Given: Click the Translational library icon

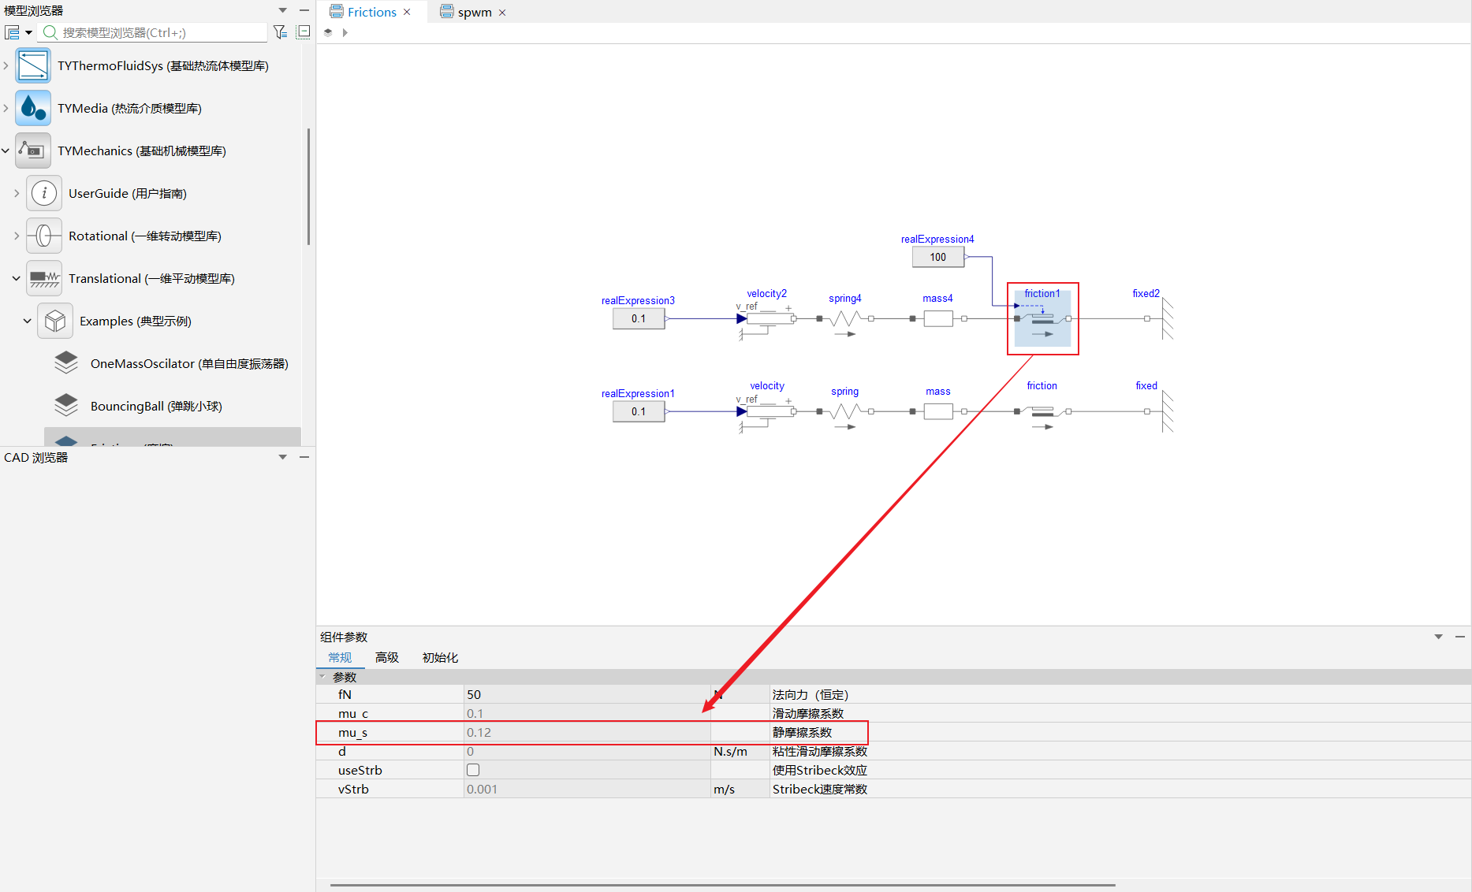Looking at the screenshot, I should (x=44, y=278).
